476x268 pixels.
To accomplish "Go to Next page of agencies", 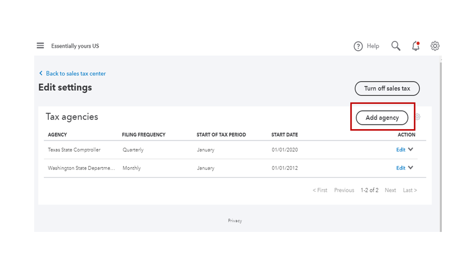I will coord(390,190).
